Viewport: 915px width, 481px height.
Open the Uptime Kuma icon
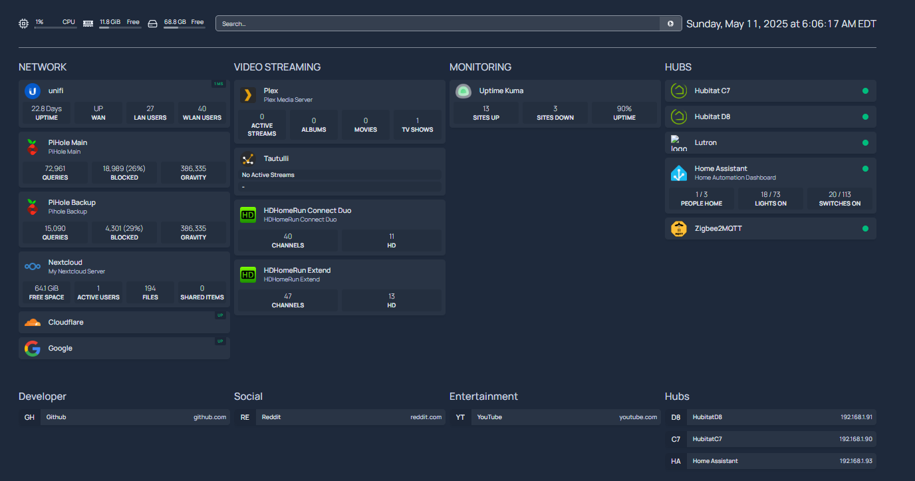coord(463,91)
